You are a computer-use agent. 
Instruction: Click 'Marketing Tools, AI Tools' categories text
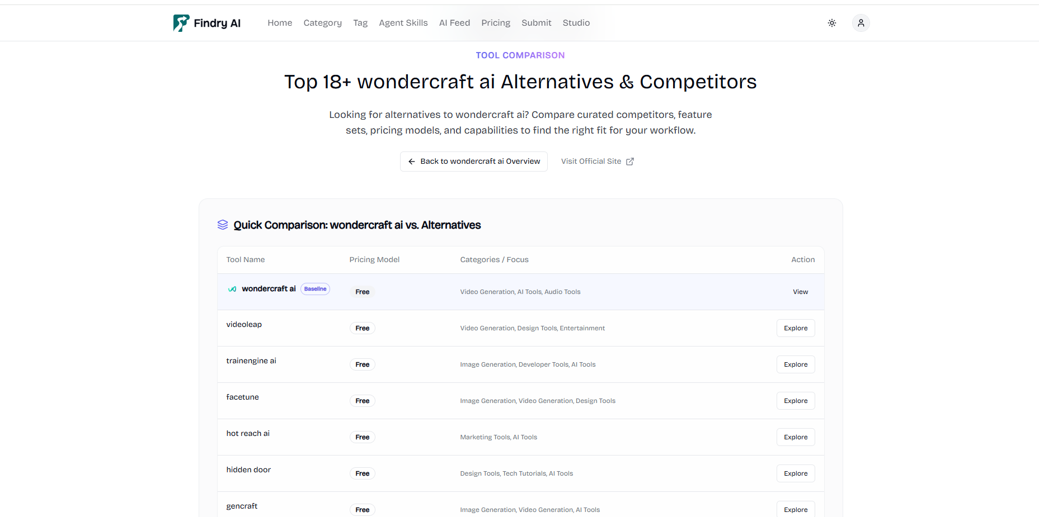pyautogui.click(x=499, y=437)
